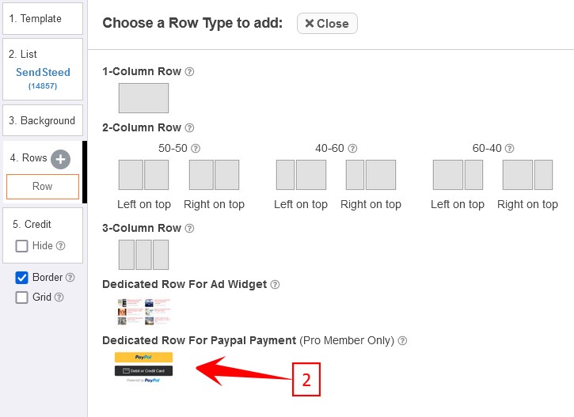Select the 1-Column Row layout

coord(143,98)
